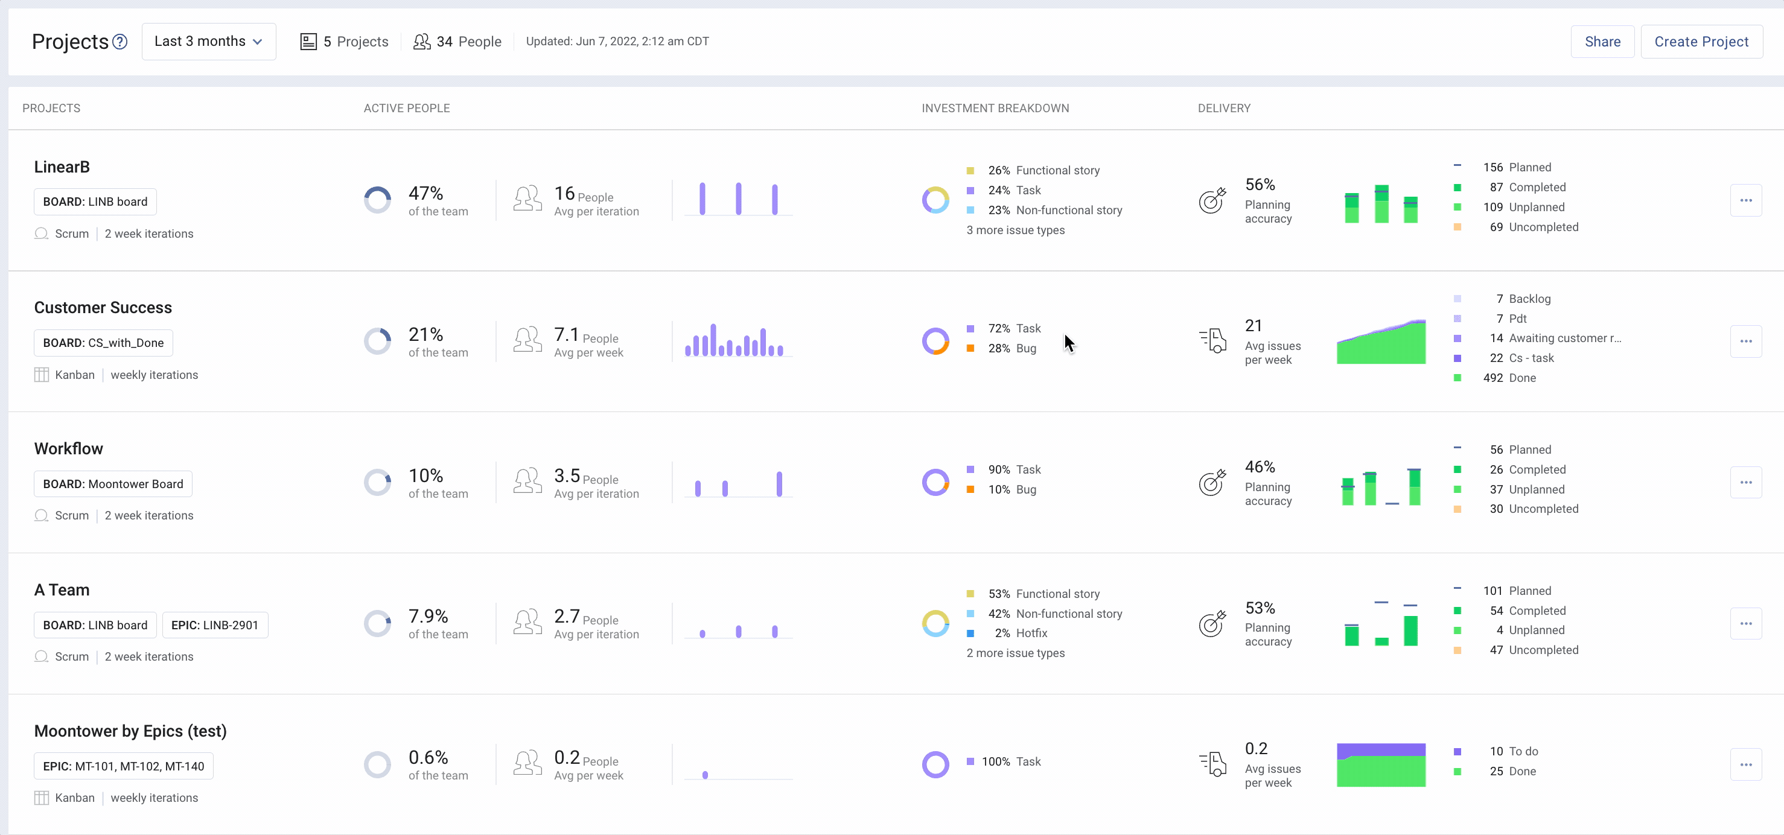
Task: Click the Create Project button
Action: point(1701,42)
